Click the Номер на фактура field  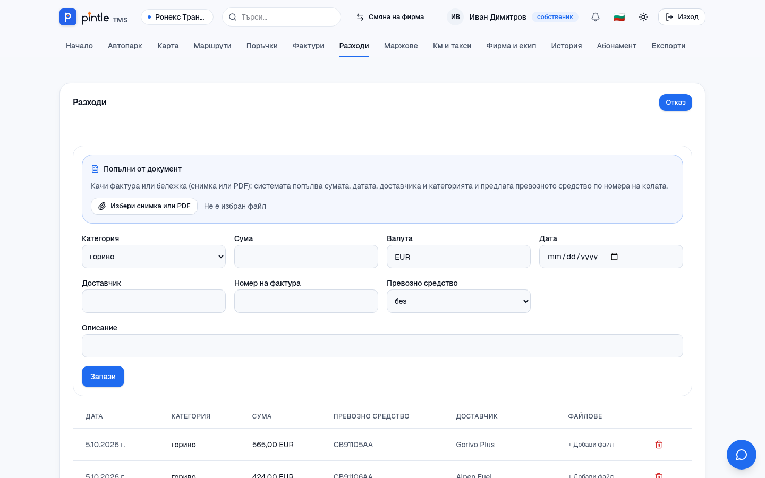coord(306,301)
